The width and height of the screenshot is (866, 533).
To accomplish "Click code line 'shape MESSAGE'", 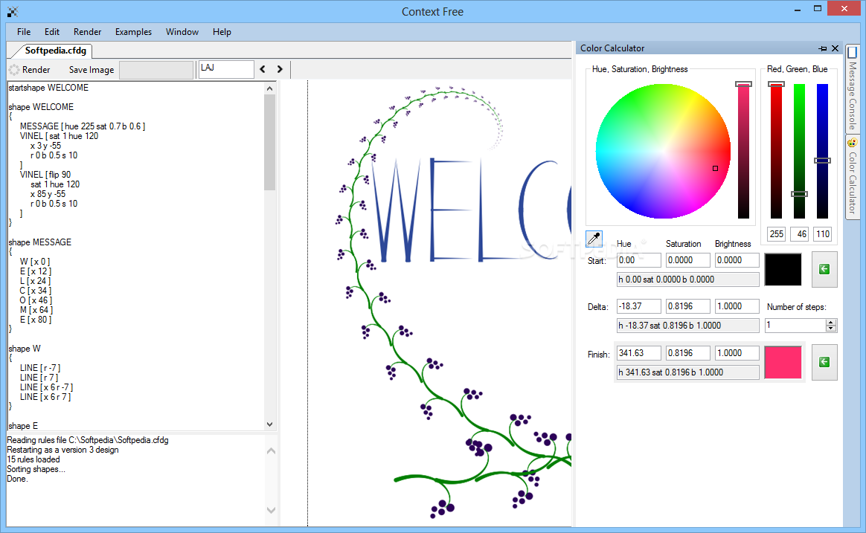I will click(x=39, y=242).
